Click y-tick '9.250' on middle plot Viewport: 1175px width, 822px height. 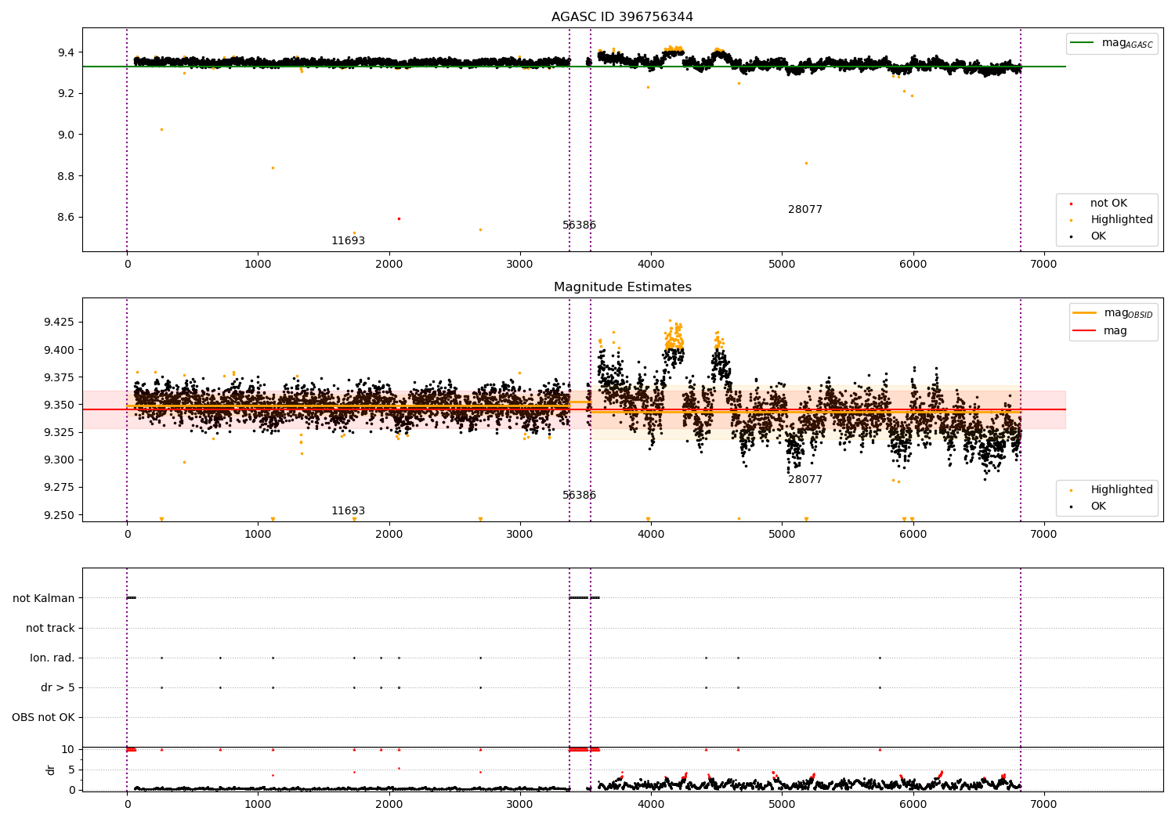pos(60,515)
